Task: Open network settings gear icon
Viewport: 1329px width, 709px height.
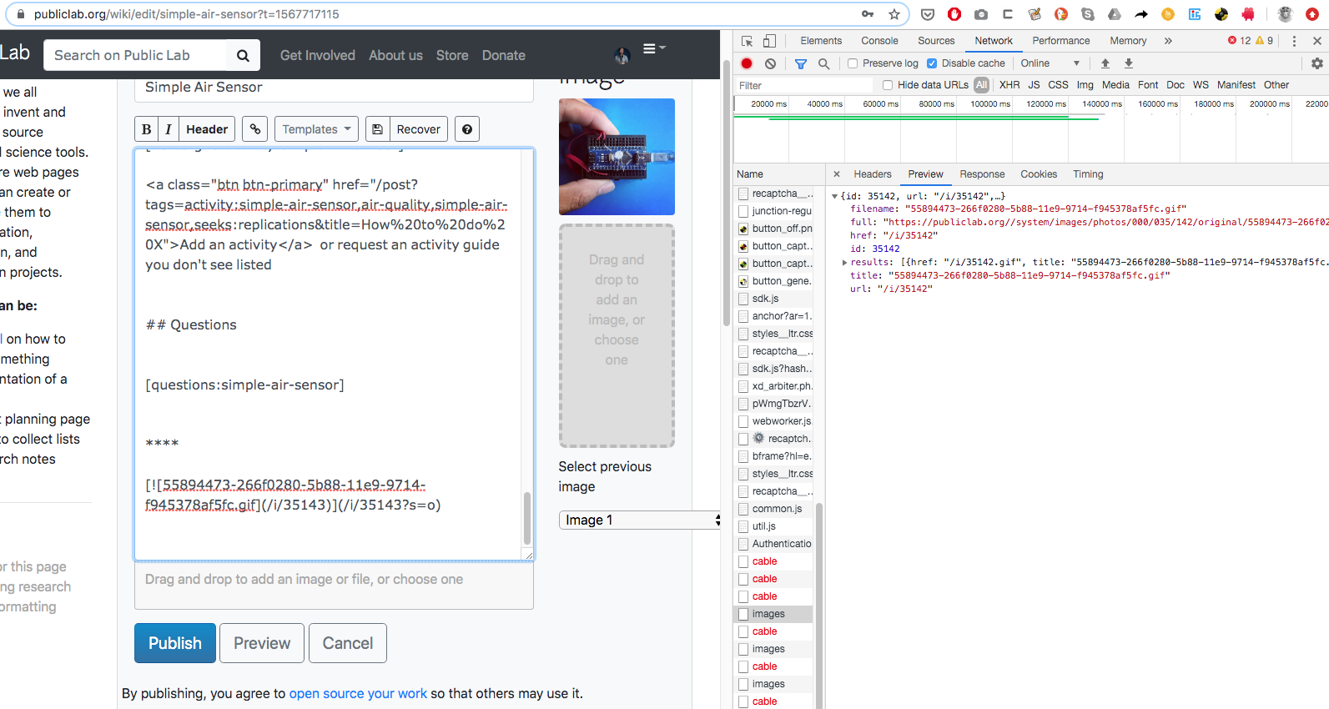Action: pos(1317,63)
